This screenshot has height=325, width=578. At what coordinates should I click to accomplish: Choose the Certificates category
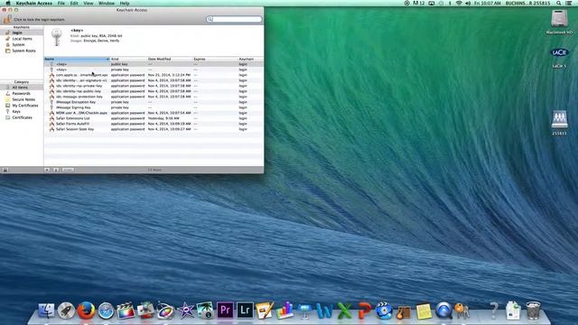click(x=22, y=117)
